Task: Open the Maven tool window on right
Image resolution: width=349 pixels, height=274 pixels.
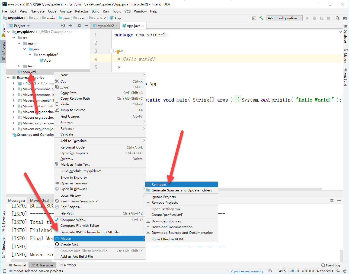Action: pyautogui.click(x=346, y=55)
